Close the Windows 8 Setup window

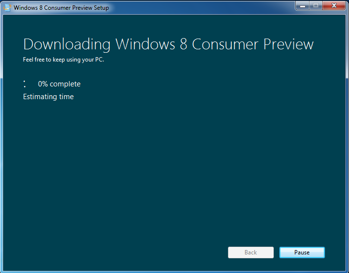point(334,6)
